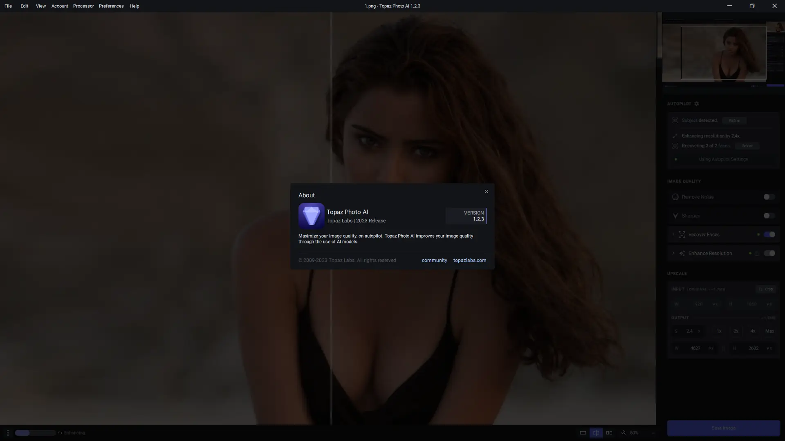Disable the Recover Faces toggle
The image size is (785, 441).
[769, 234]
